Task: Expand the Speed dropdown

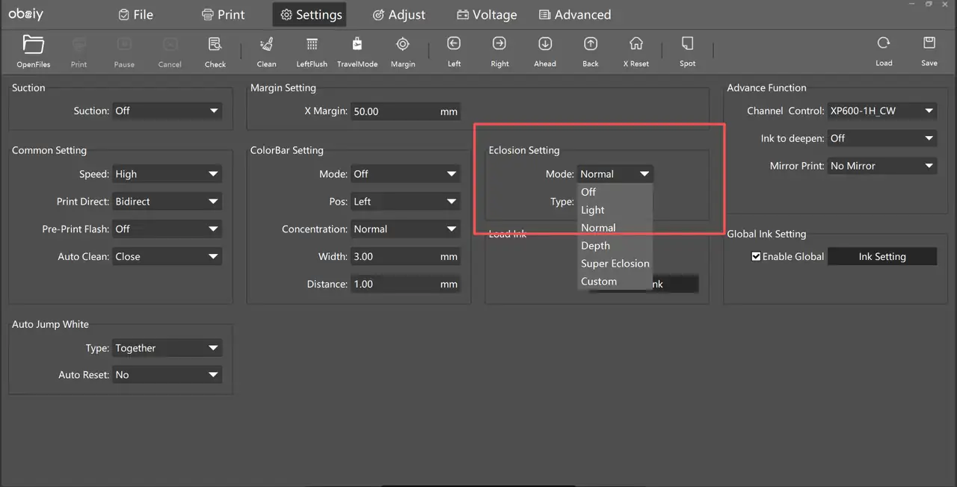Action: coord(167,174)
